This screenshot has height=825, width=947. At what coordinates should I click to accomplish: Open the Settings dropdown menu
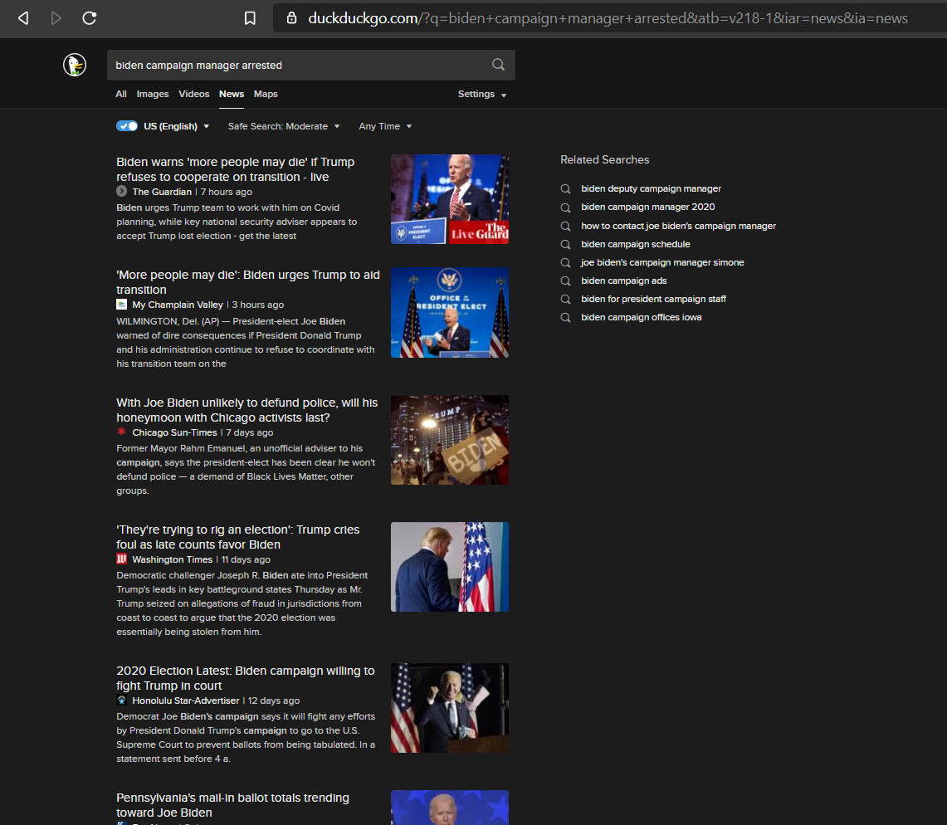click(482, 95)
